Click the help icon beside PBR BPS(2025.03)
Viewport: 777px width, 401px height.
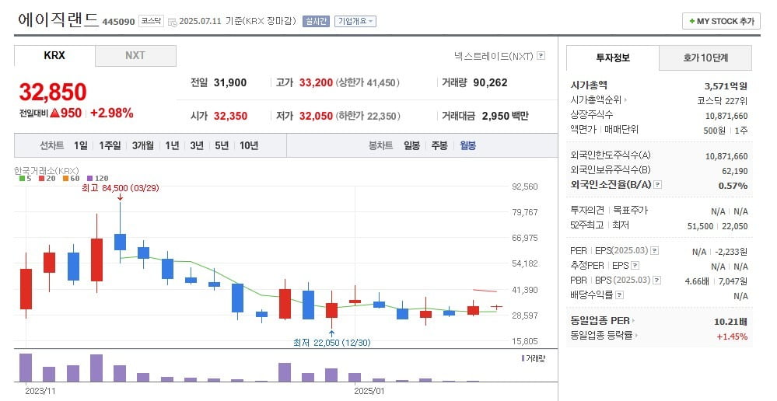pos(657,281)
